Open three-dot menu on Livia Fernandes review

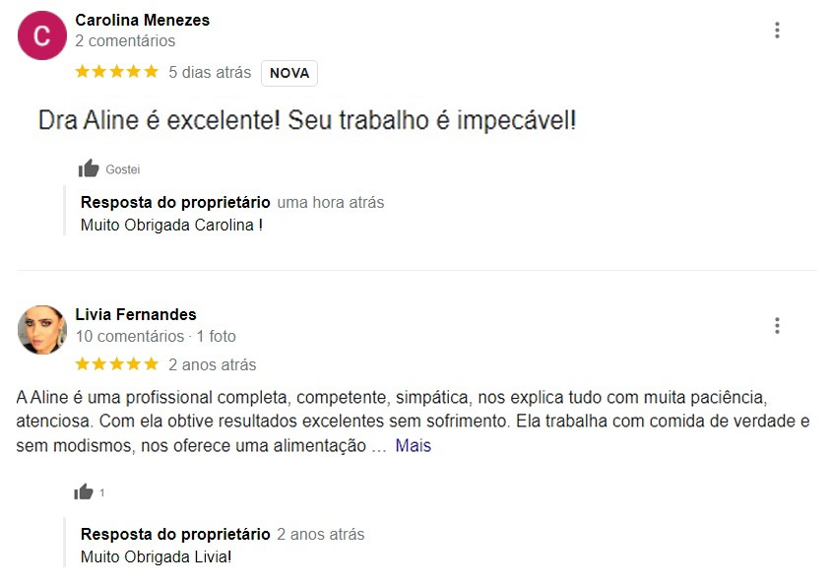pyautogui.click(x=777, y=326)
